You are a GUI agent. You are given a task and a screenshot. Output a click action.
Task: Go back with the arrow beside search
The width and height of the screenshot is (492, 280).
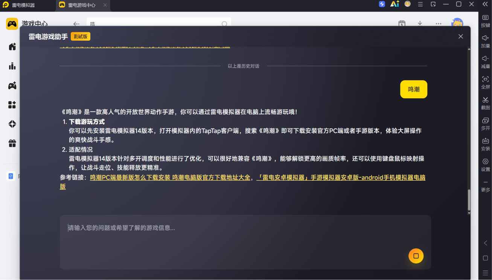pyautogui.click(x=76, y=24)
